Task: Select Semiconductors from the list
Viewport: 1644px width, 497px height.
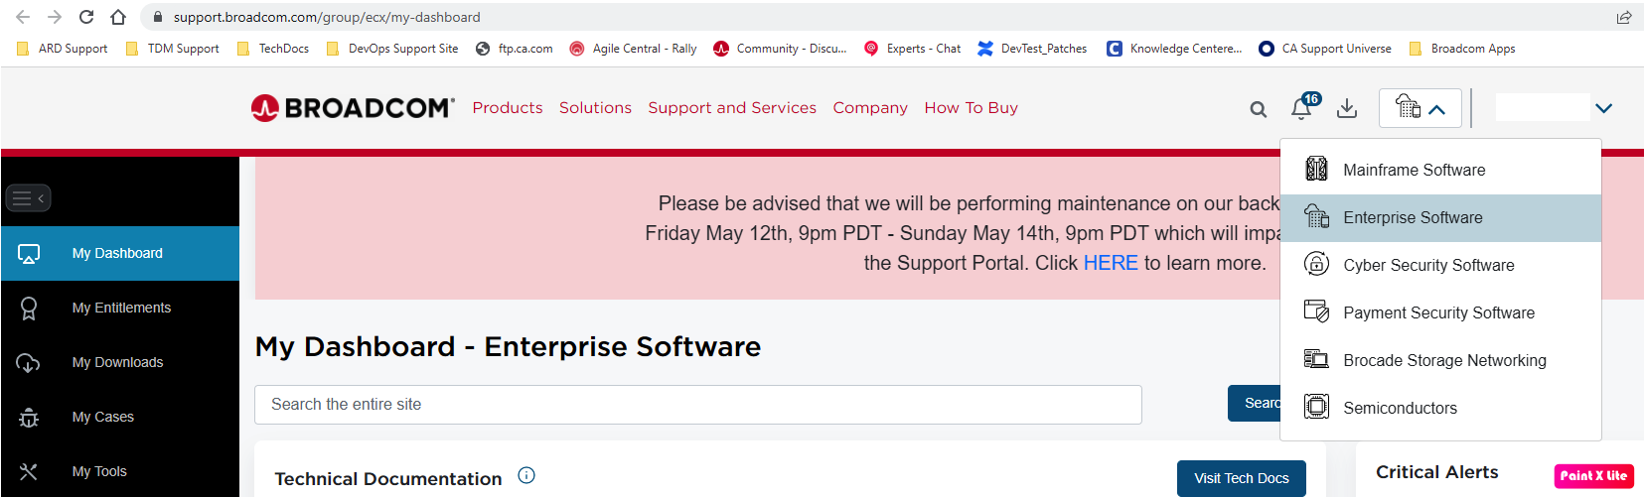Action: [1400, 408]
